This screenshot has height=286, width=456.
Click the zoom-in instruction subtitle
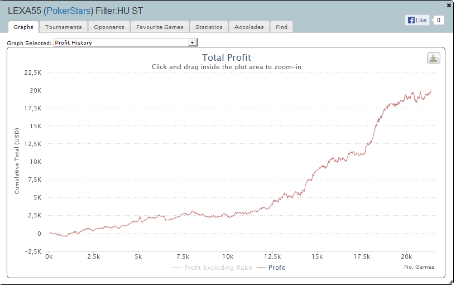226,67
